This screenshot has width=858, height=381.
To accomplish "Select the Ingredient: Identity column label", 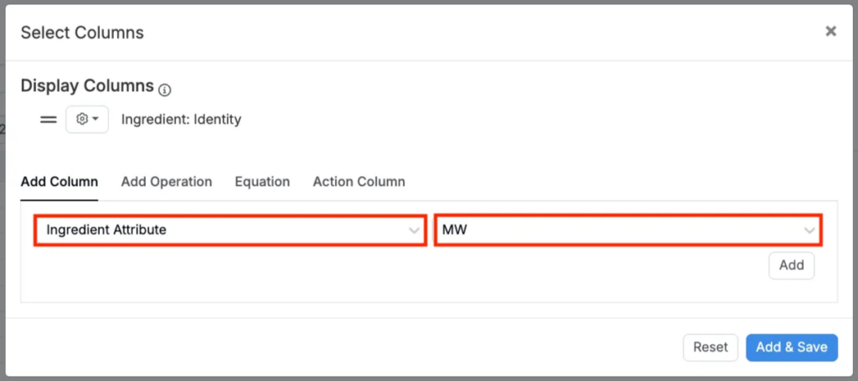I will click(181, 120).
